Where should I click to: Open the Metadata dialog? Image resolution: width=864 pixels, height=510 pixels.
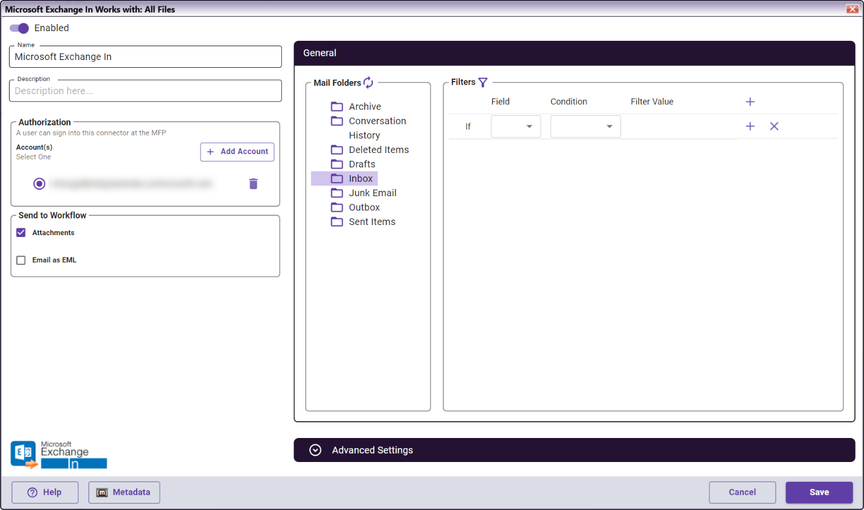click(124, 493)
